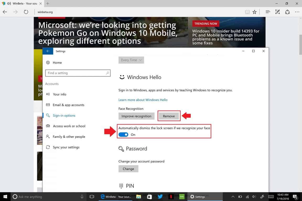Screen dimensions: 302x201
Task: Refresh the winbeta.org page
Action: click(x=26, y=12)
